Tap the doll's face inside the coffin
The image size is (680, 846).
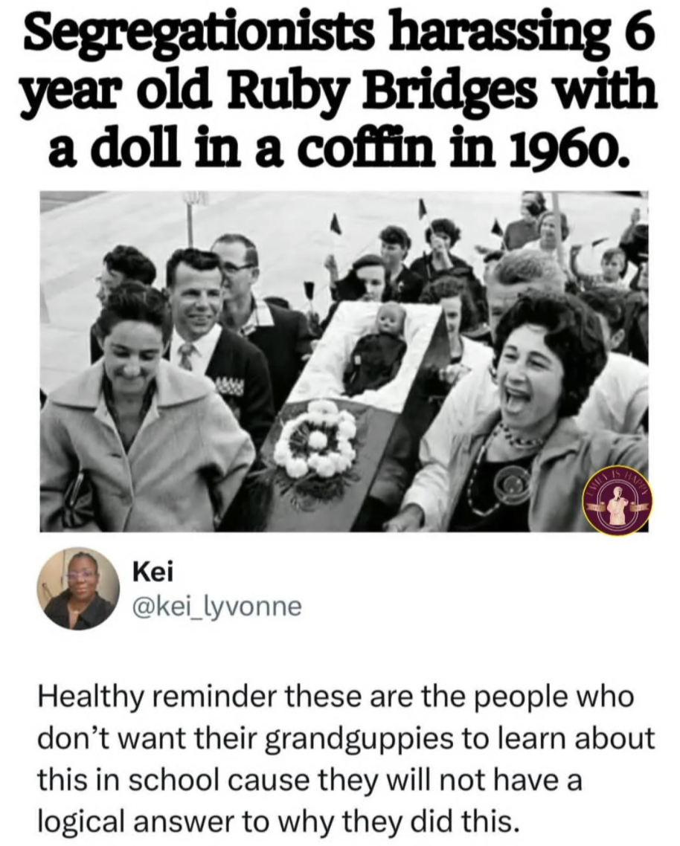click(x=391, y=319)
